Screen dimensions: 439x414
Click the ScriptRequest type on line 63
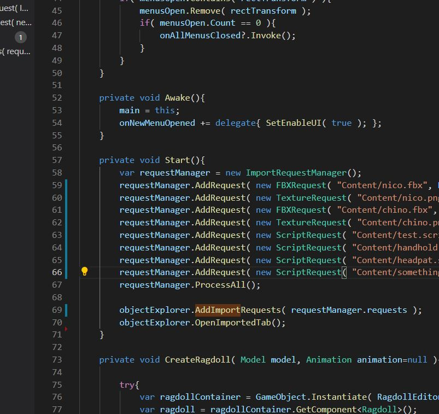coord(309,235)
